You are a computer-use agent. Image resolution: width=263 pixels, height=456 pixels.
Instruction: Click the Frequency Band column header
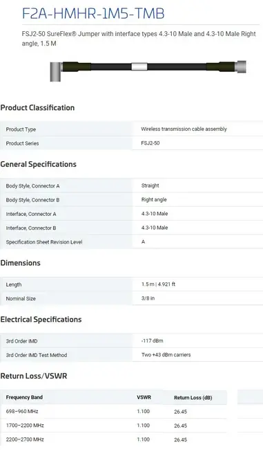pyautogui.click(x=24, y=397)
